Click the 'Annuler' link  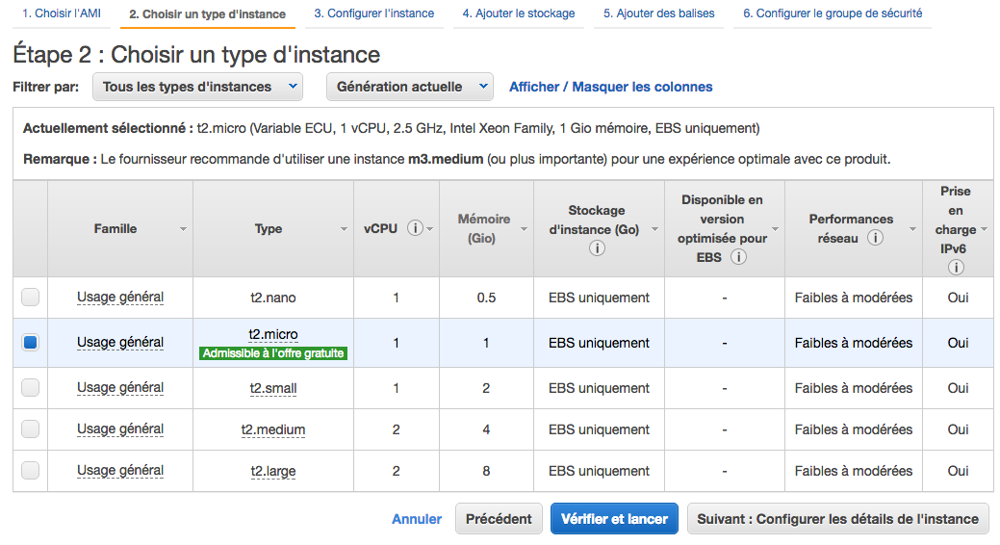click(x=417, y=519)
